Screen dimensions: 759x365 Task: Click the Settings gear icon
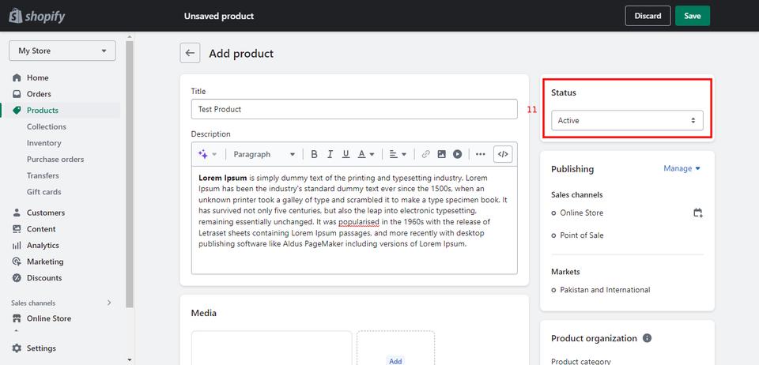click(x=17, y=348)
